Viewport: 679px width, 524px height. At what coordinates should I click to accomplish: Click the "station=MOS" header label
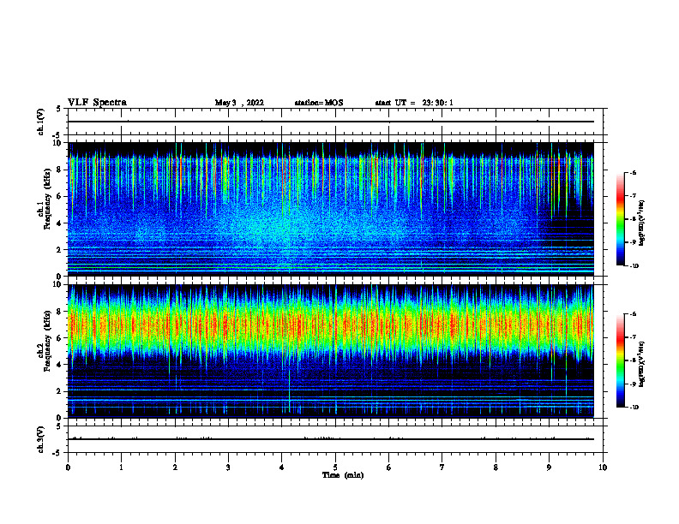pyautogui.click(x=319, y=103)
